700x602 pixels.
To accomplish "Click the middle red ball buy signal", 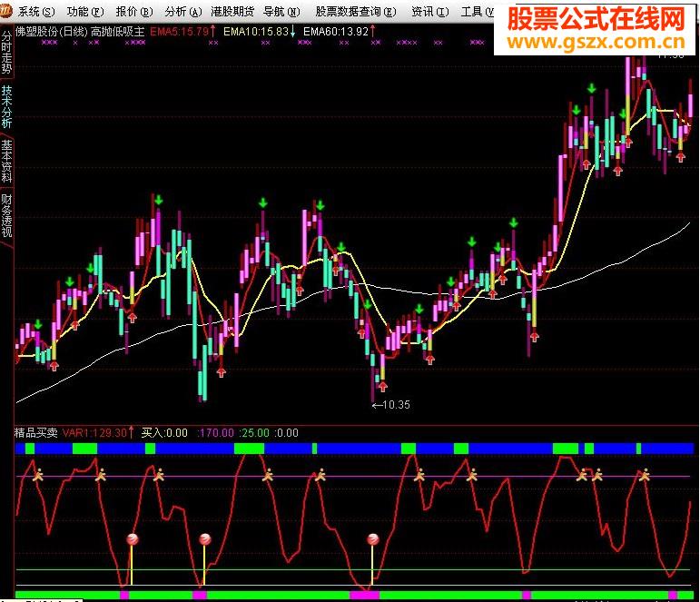I will [204, 539].
